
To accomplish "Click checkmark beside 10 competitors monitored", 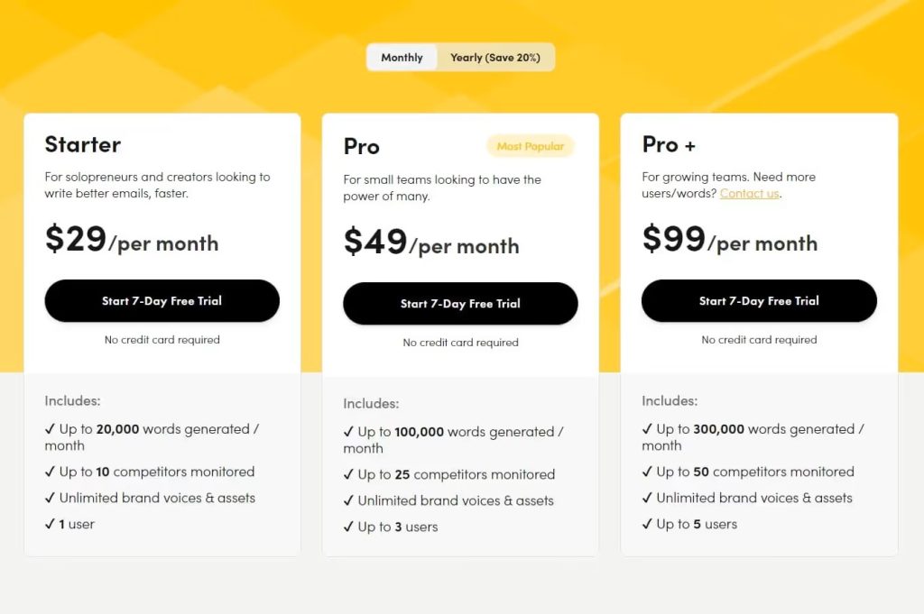I will click(50, 472).
